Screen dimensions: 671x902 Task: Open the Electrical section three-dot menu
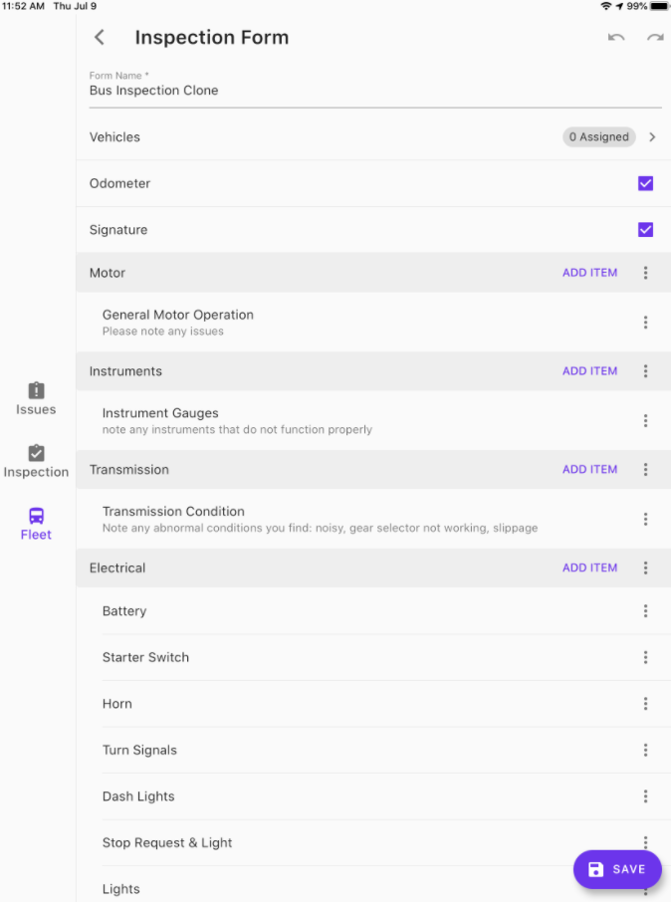tap(645, 568)
